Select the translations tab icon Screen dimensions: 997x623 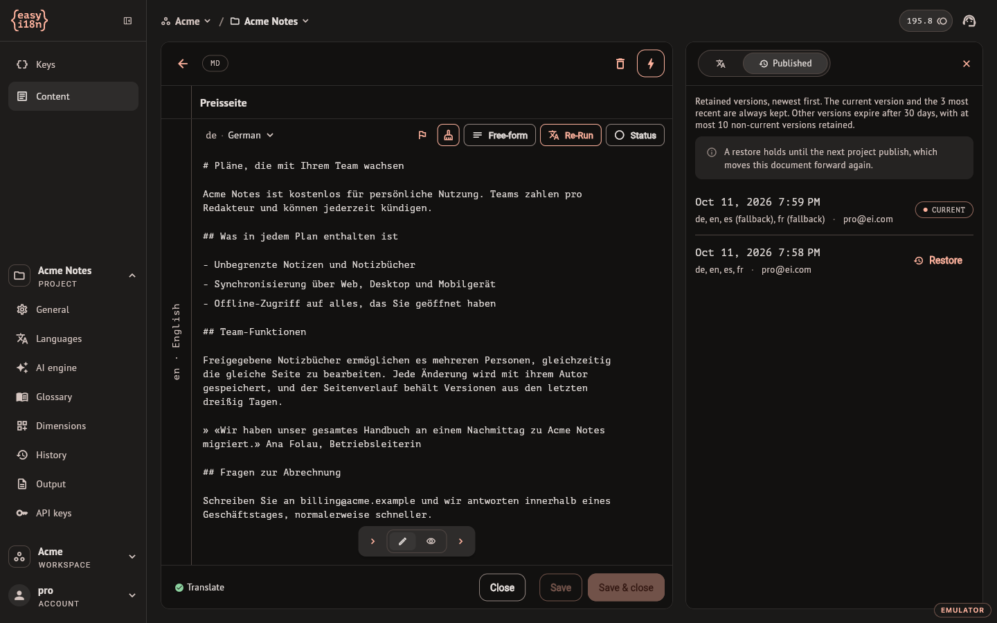pyautogui.click(x=721, y=64)
